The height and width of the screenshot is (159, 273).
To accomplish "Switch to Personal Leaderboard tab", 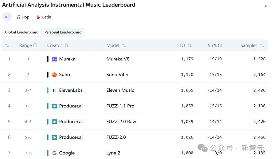I will pyautogui.click(x=63, y=32).
